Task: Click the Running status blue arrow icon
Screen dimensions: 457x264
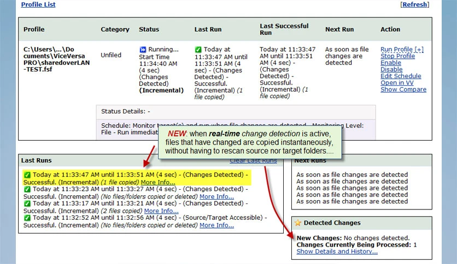Action: click(143, 50)
